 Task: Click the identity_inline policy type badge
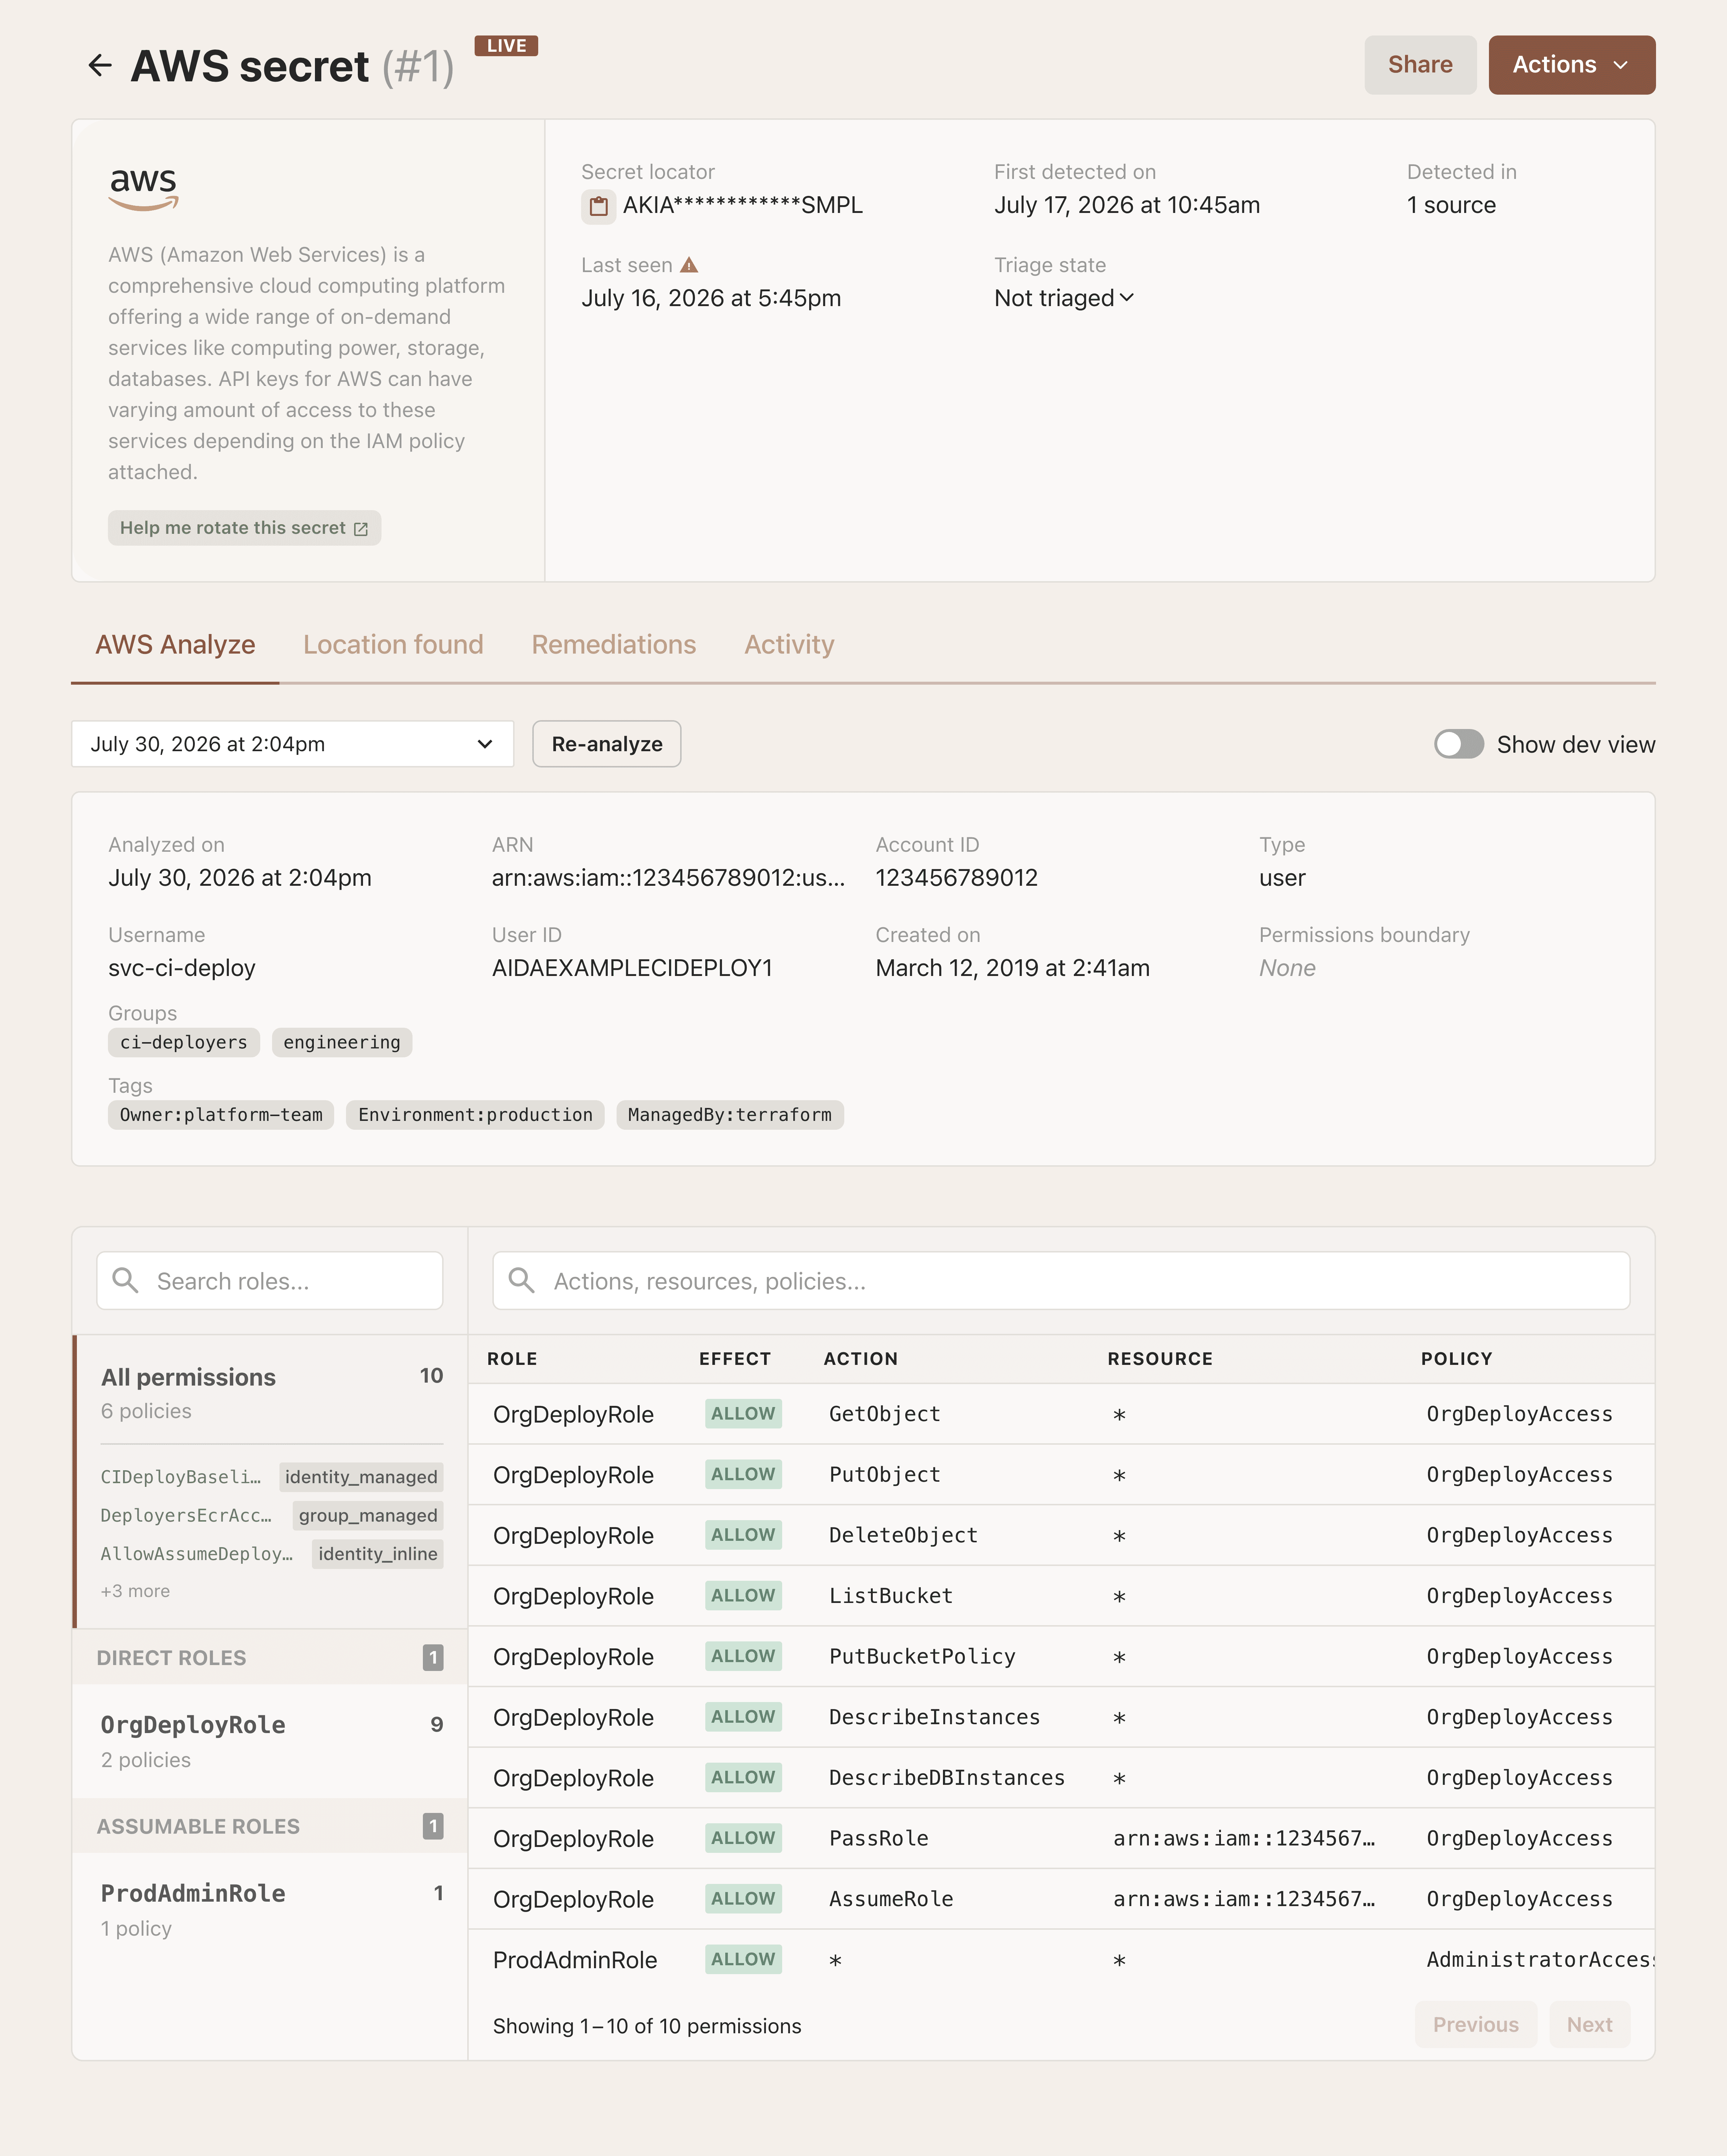click(x=378, y=1554)
